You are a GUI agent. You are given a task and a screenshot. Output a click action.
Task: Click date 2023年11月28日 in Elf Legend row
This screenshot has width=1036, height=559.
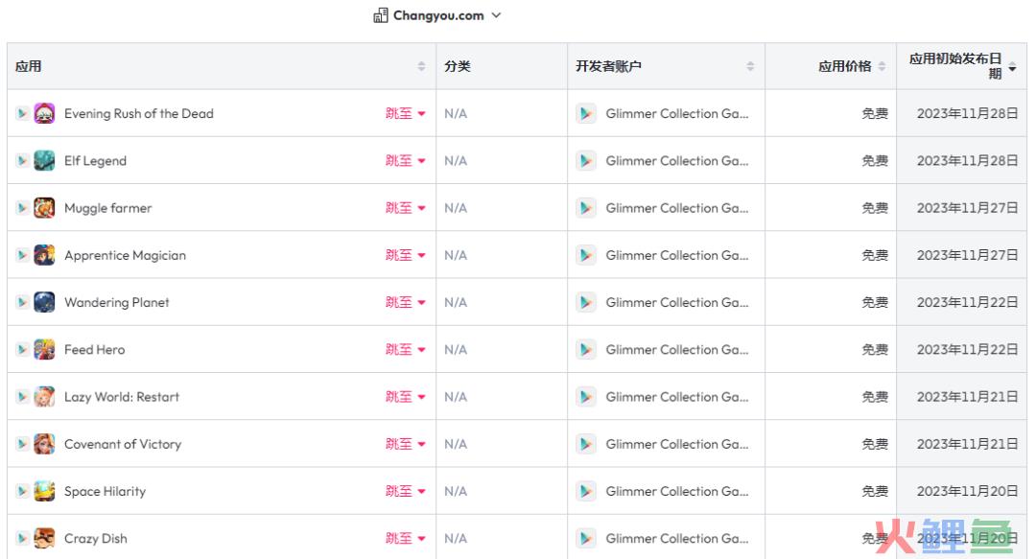pyautogui.click(x=967, y=160)
